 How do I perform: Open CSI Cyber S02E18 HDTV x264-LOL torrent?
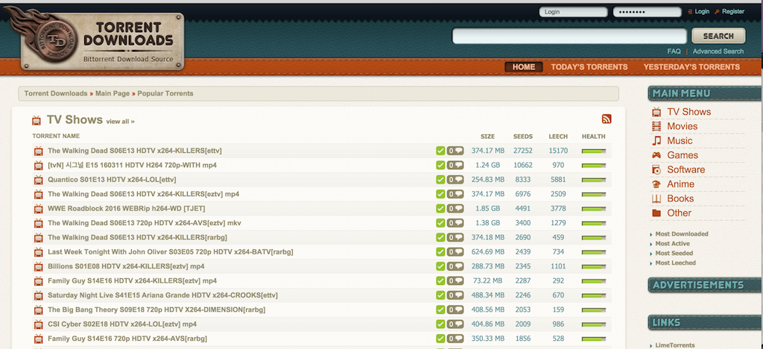pyautogui.click(x=122, y=324)
